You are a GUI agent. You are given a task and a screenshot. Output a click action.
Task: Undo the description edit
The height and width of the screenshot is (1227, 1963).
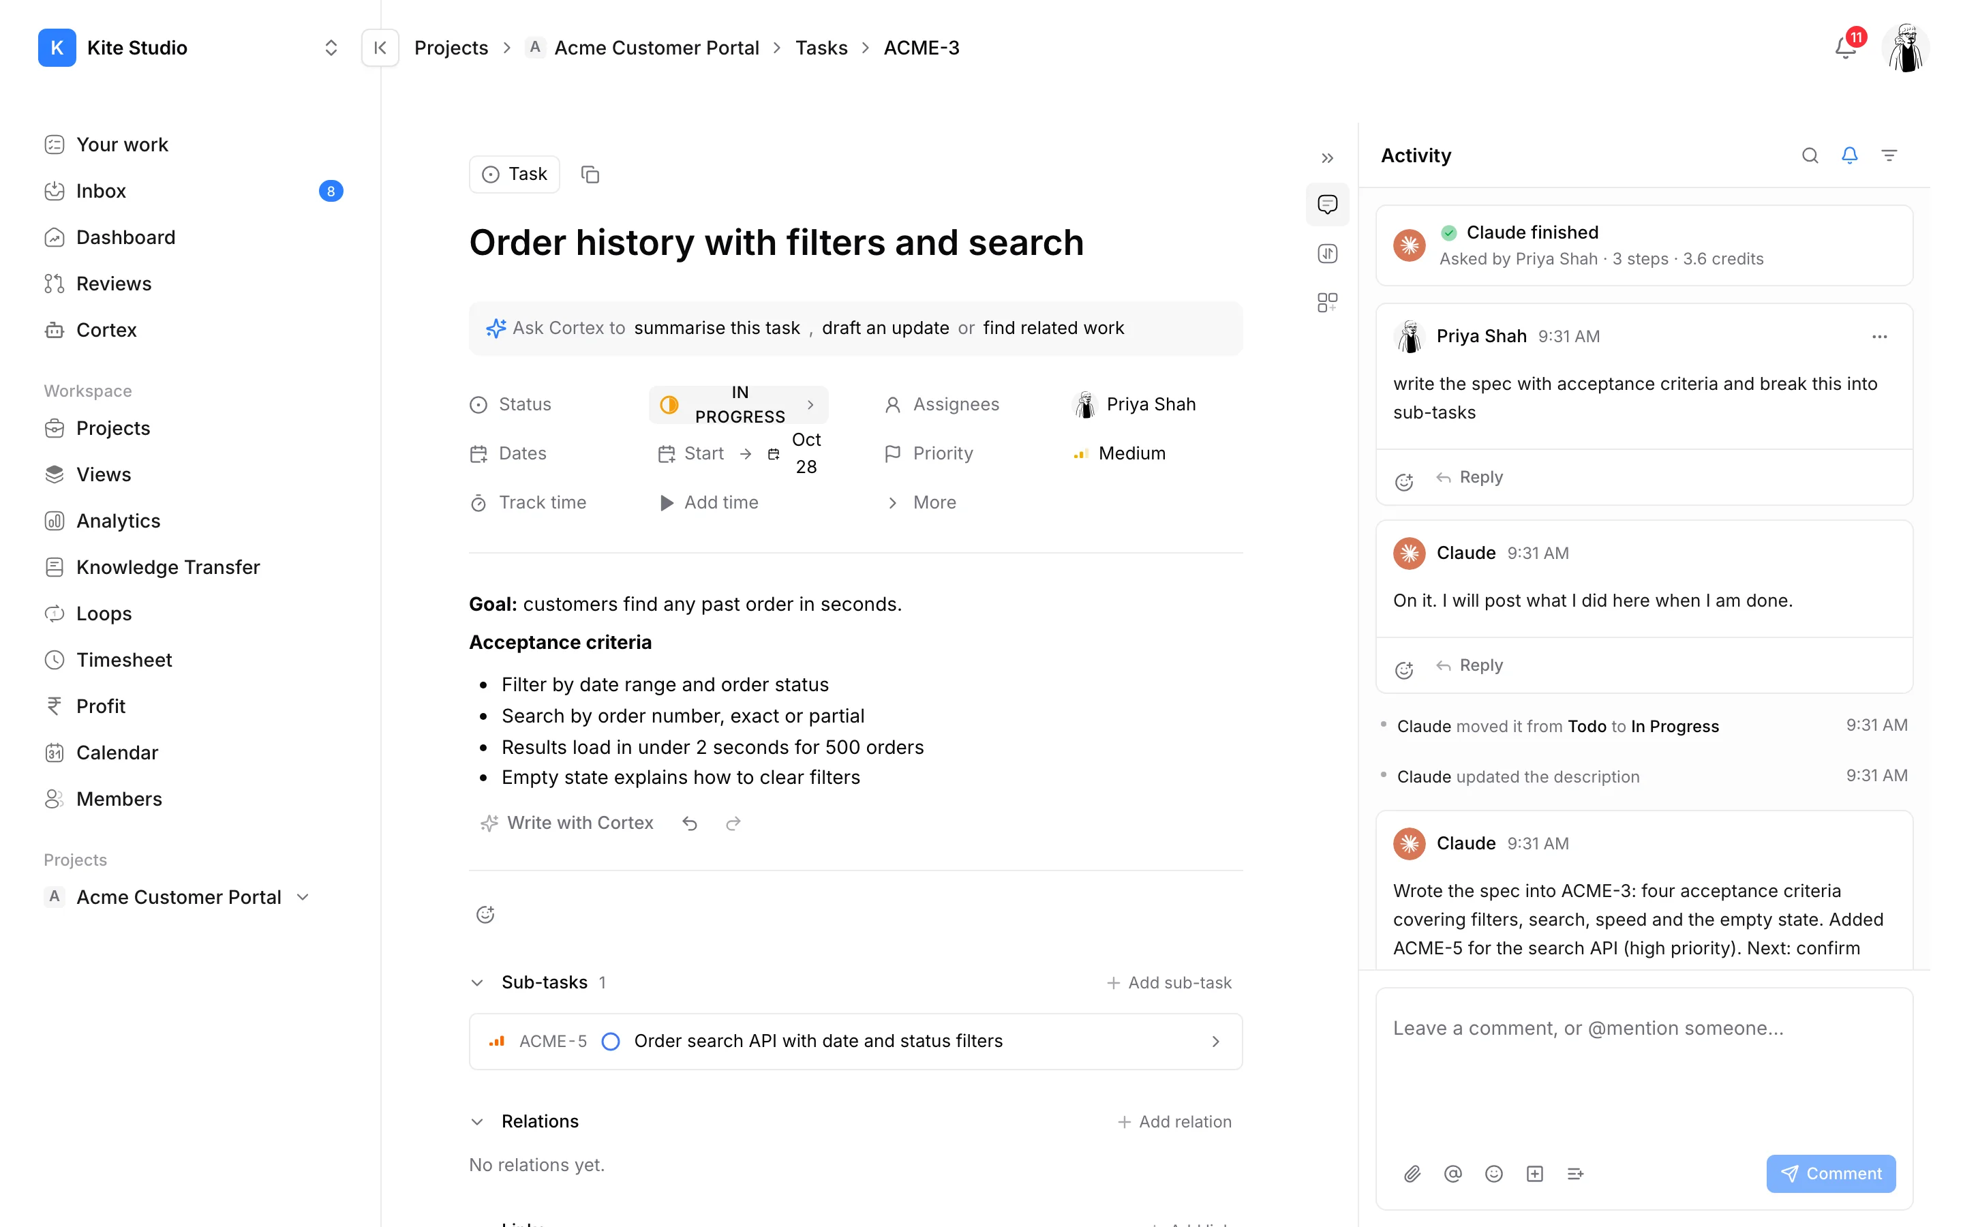tap(690, 823)
